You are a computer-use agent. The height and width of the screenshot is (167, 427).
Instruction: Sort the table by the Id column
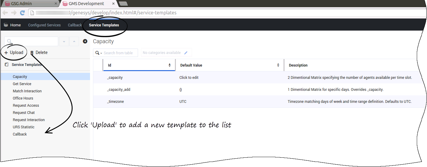(x=170, y=65)
